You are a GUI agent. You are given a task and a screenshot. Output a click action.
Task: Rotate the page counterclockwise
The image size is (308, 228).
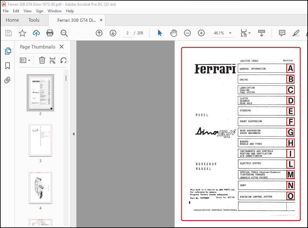pyautogui.click(x=63, y=60)
